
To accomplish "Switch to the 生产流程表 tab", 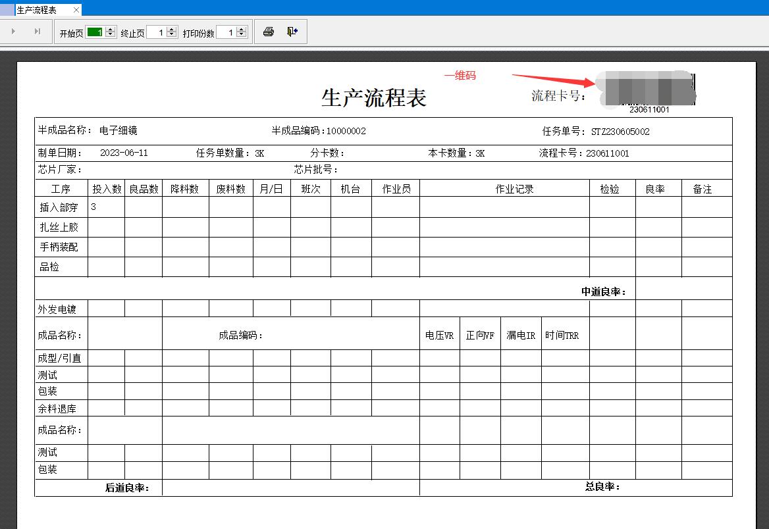I will (x=38, y=10).
